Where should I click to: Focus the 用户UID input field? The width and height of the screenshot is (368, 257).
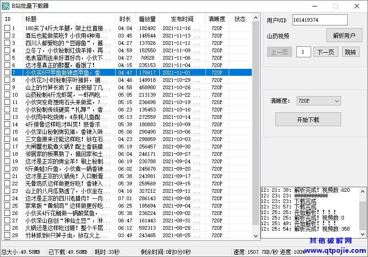(320, 20)
